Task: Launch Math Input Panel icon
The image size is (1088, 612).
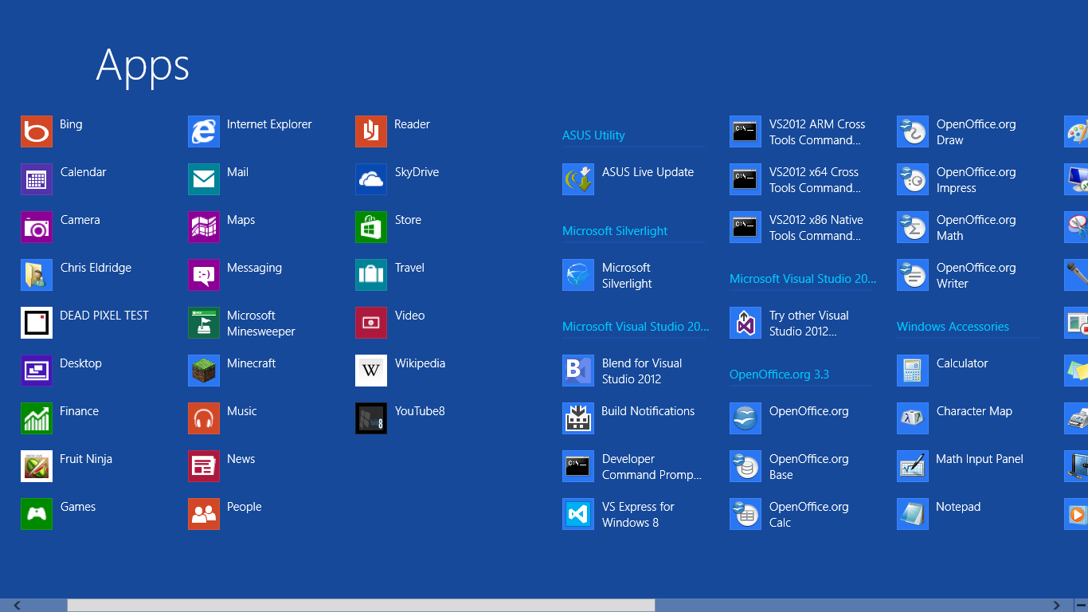Action: [x=913, y=466]
